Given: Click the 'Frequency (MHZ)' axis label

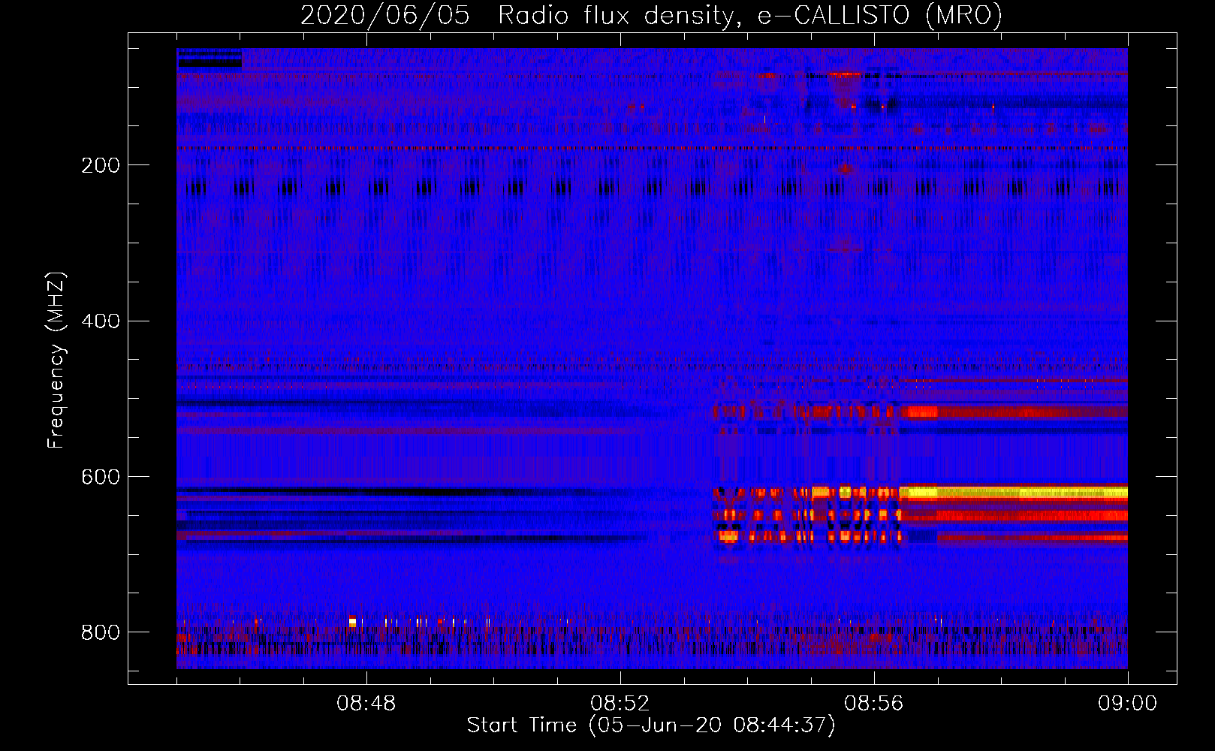Looking at the screenshot, I should click(x=56, y=360).
